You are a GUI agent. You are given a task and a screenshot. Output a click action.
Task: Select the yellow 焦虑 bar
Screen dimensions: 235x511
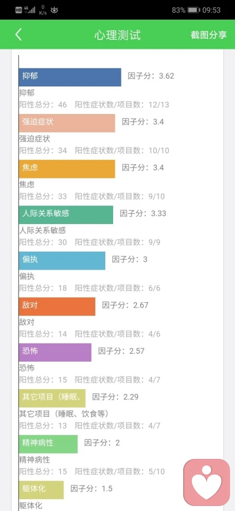click(67, 169)
